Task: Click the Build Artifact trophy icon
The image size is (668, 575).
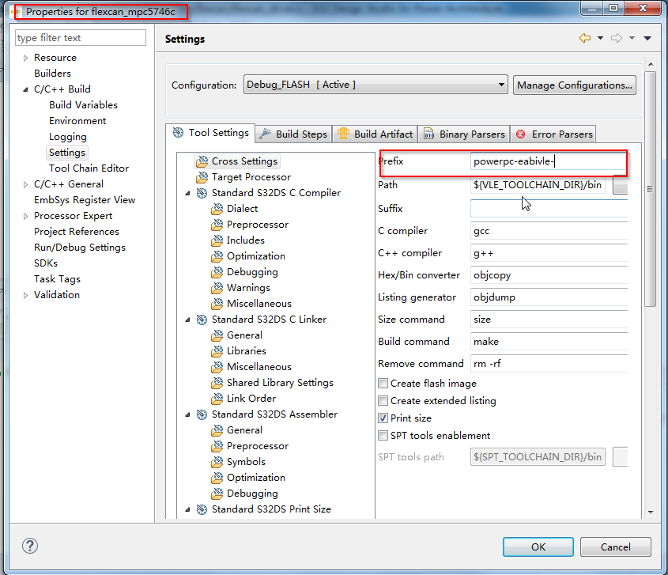Action: [343, 134]
